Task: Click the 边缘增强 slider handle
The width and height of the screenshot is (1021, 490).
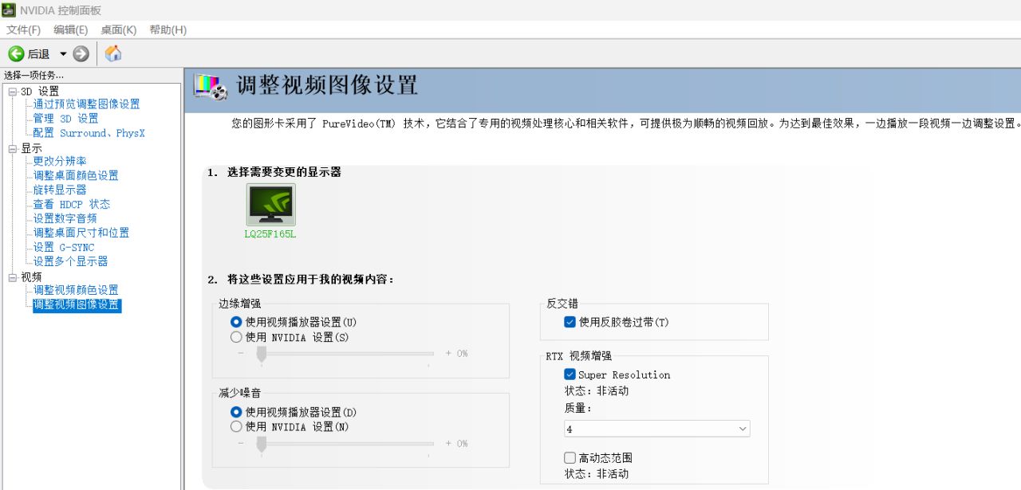Action: tap(261, 354)
